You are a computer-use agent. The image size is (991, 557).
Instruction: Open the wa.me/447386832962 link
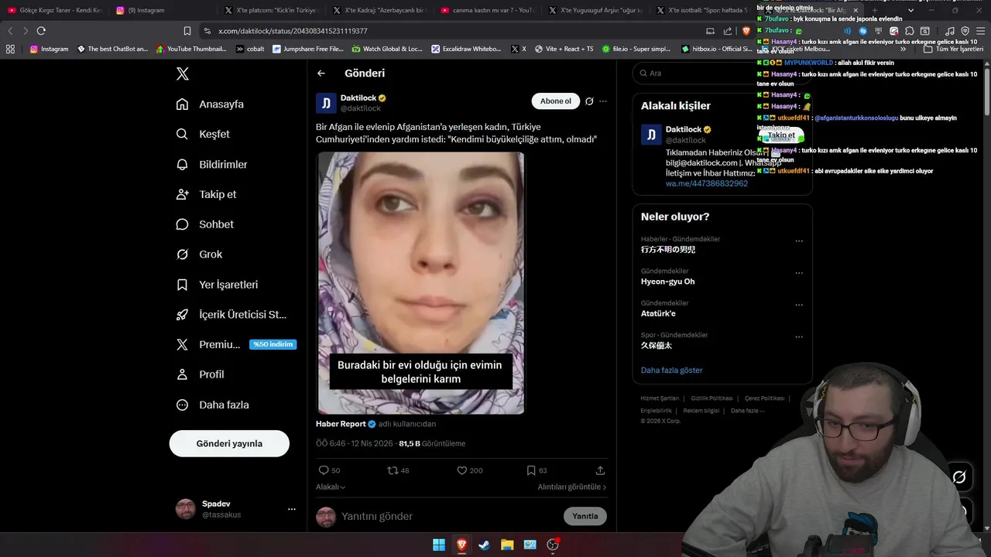[707, 184]
